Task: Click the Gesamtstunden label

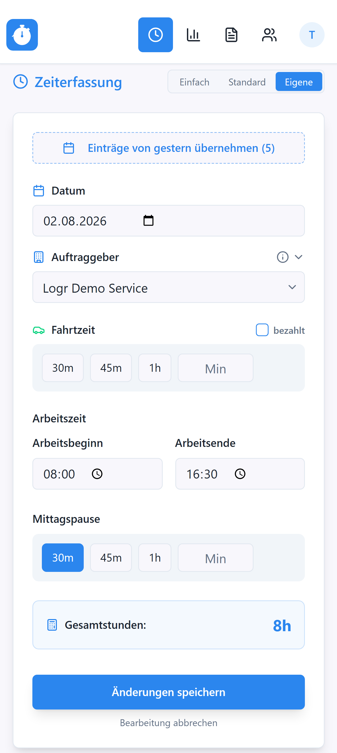Action: (x=105, y=625)
